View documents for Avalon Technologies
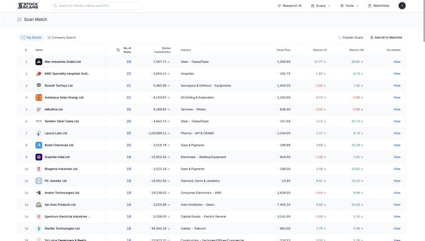Image resolution: width=425 pixels, height=241 pixels. (x=397, y=193)
